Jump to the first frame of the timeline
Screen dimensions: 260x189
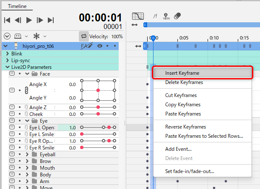(7, 20)
